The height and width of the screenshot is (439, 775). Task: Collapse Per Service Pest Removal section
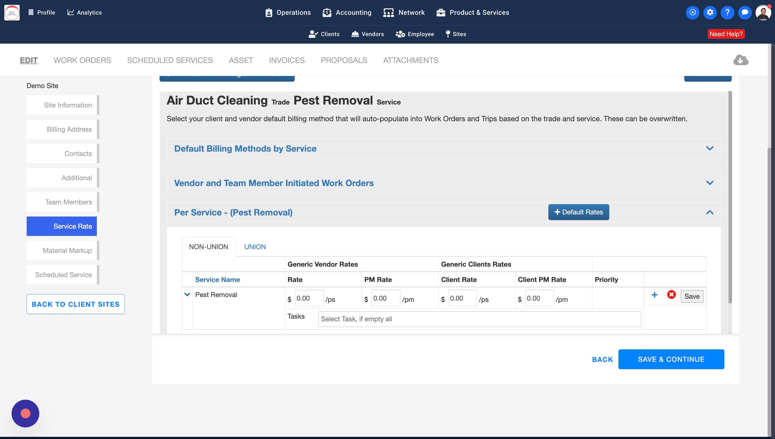pyautogui.click(x=709, y=212)
